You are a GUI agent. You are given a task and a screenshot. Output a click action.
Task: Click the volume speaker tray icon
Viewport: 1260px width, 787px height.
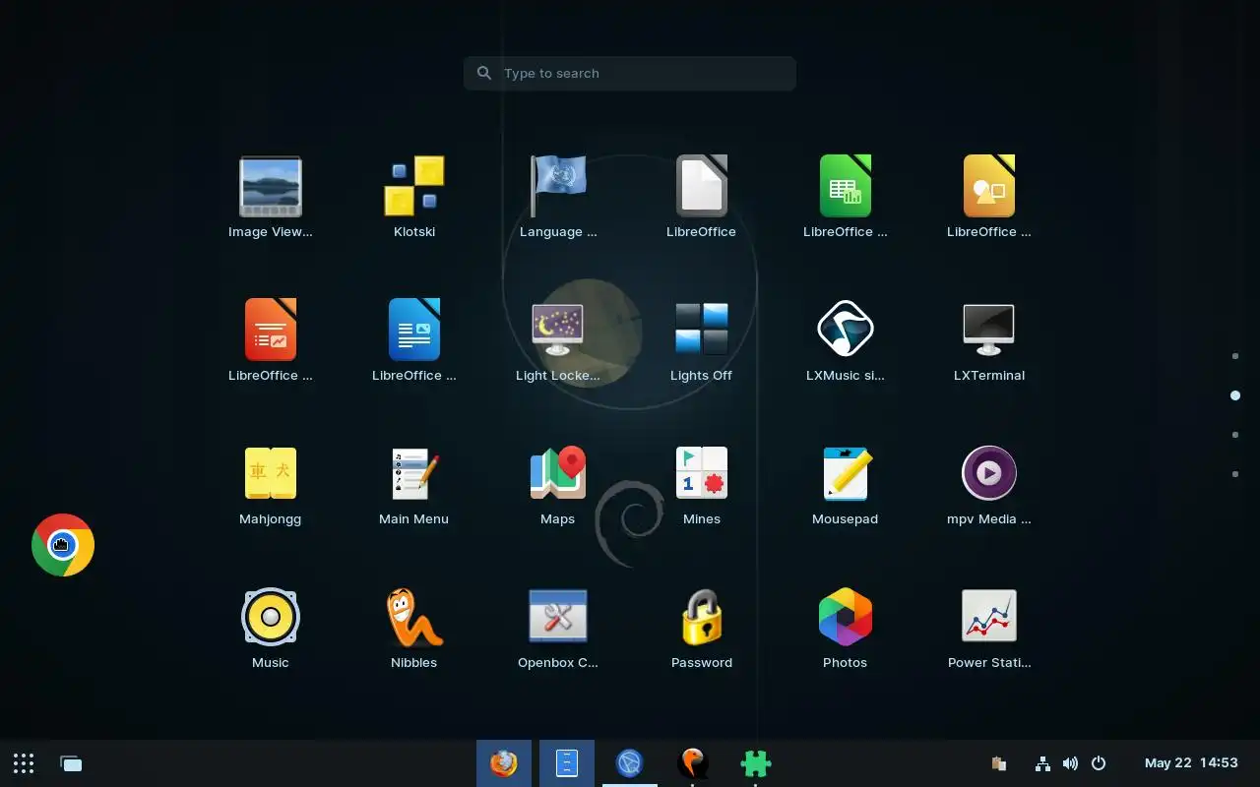[1071, 763]
